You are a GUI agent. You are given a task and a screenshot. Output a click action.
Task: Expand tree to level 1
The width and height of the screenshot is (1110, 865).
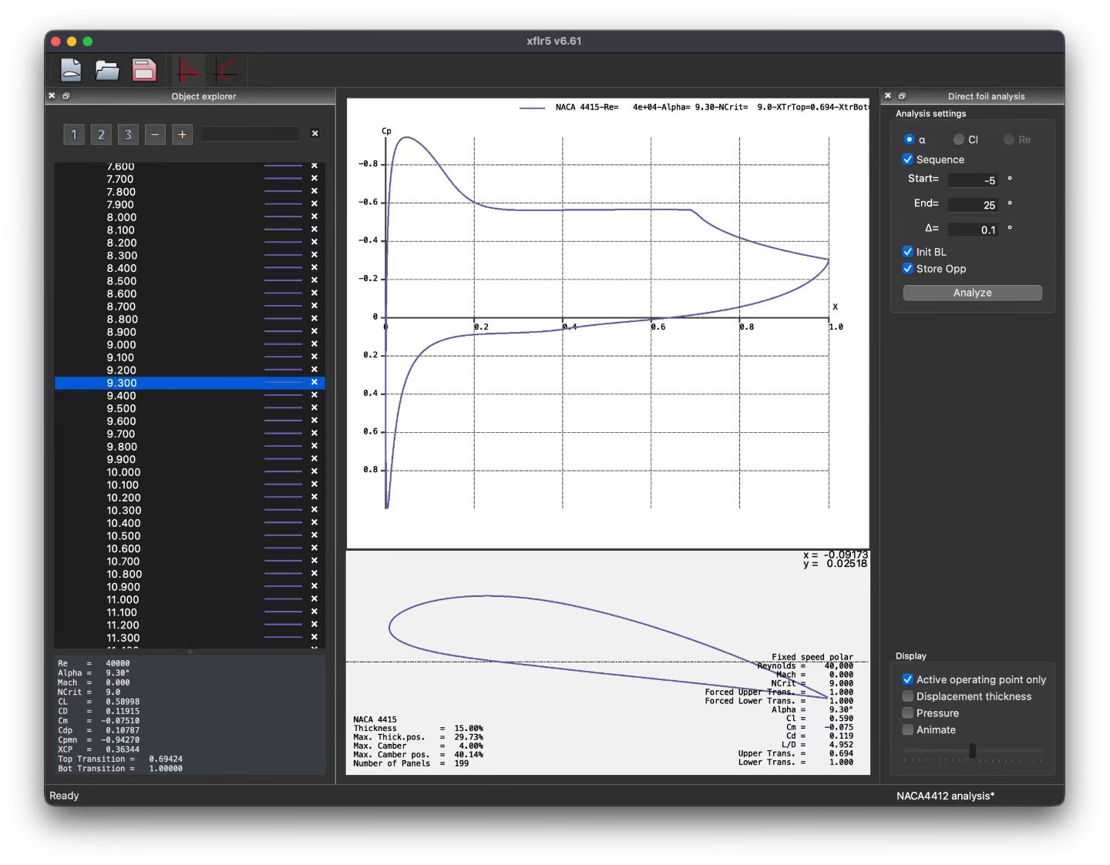point(74,135)
